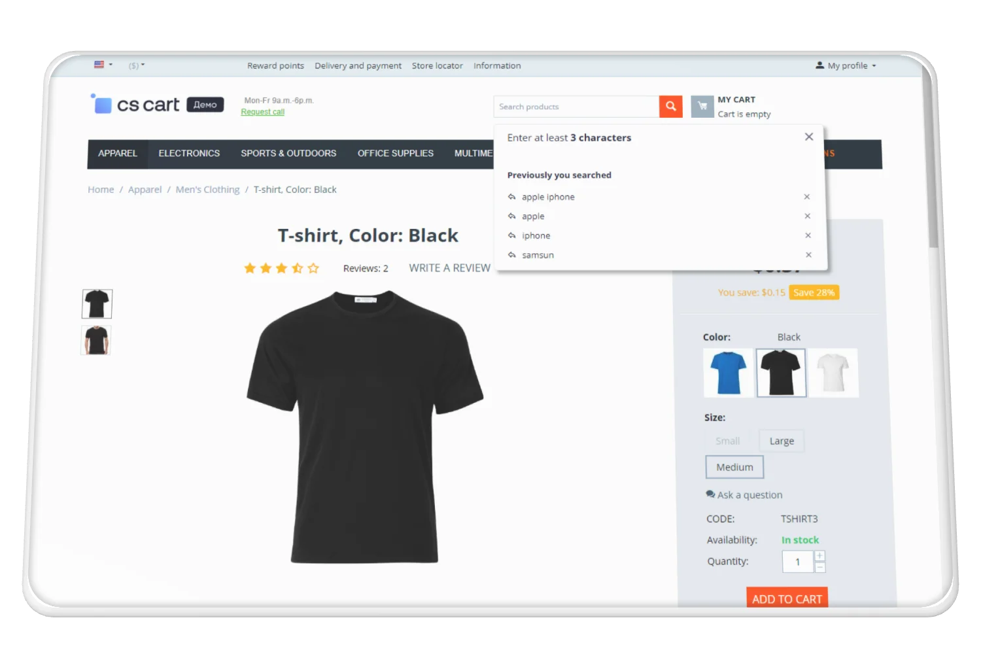981x654 pixels.
Task: Decrease quantity with the minus stepper
Action: click(x=820, y=568)
